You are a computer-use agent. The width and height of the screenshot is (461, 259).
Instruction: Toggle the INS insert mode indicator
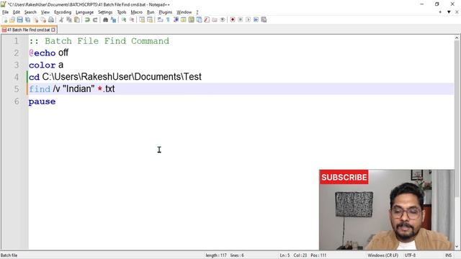[x=448, y=255]
